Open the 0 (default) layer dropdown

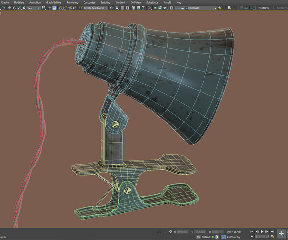[201, 8]
